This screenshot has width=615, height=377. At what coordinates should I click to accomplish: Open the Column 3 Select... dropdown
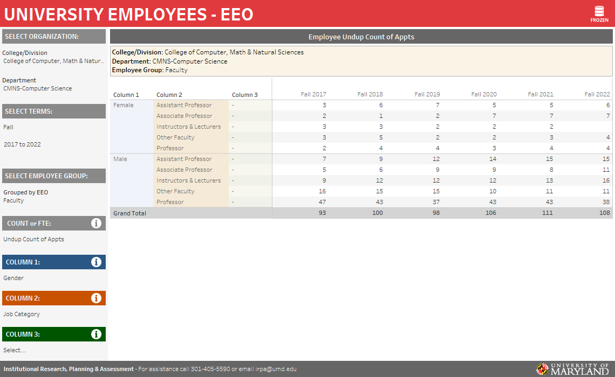(x=15, y=350)
